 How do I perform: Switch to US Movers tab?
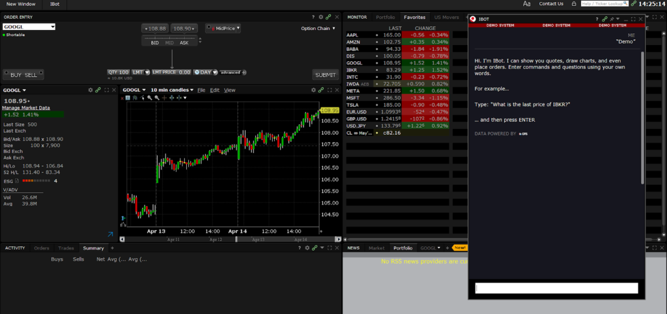click(447, 18)
